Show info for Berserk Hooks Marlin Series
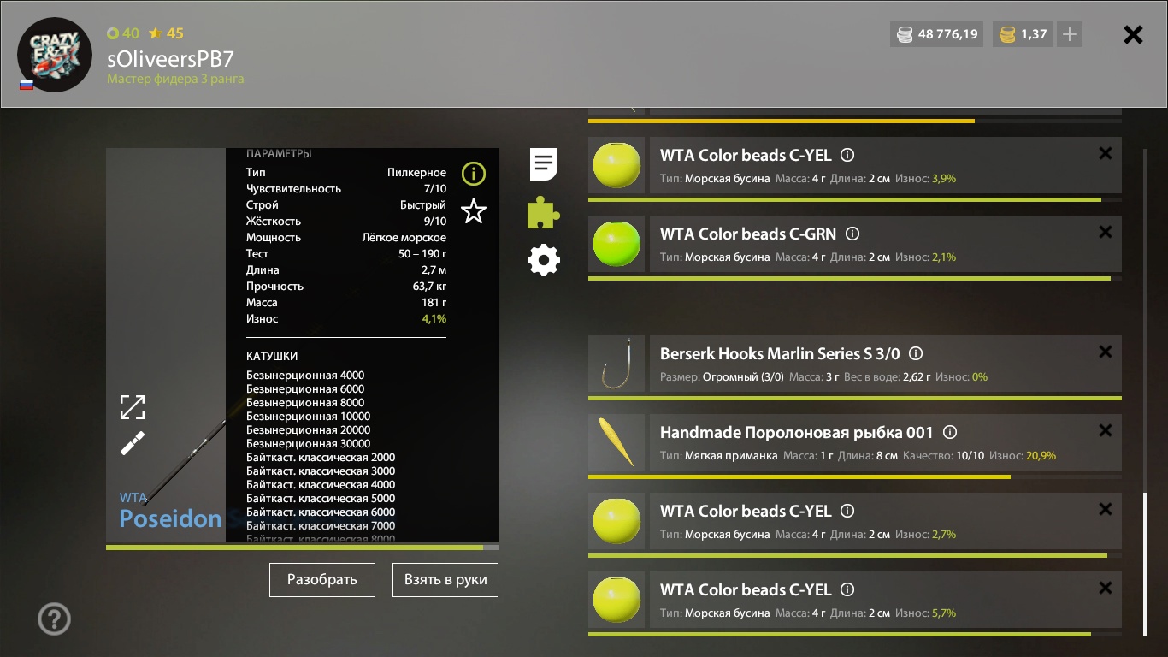Viewport: 1168px width, 657px height. tap(916, 353)
